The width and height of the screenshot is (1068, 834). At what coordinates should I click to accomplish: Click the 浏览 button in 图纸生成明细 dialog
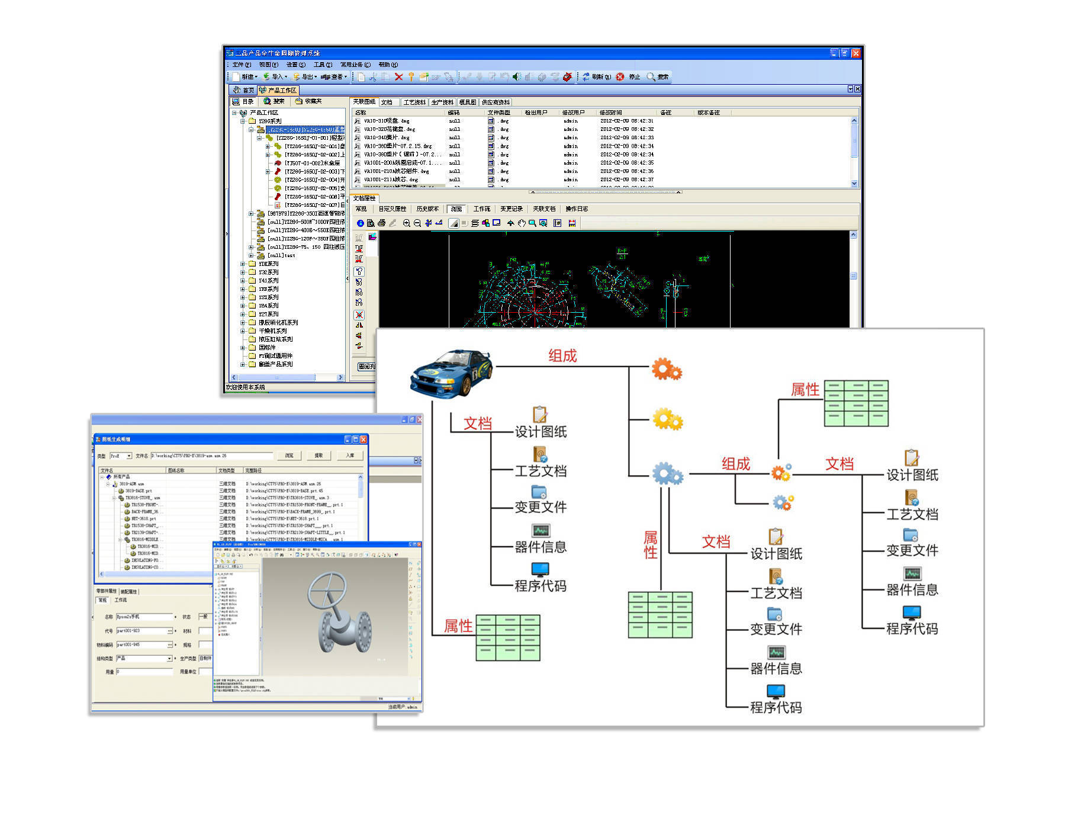(x=289, y=456)
